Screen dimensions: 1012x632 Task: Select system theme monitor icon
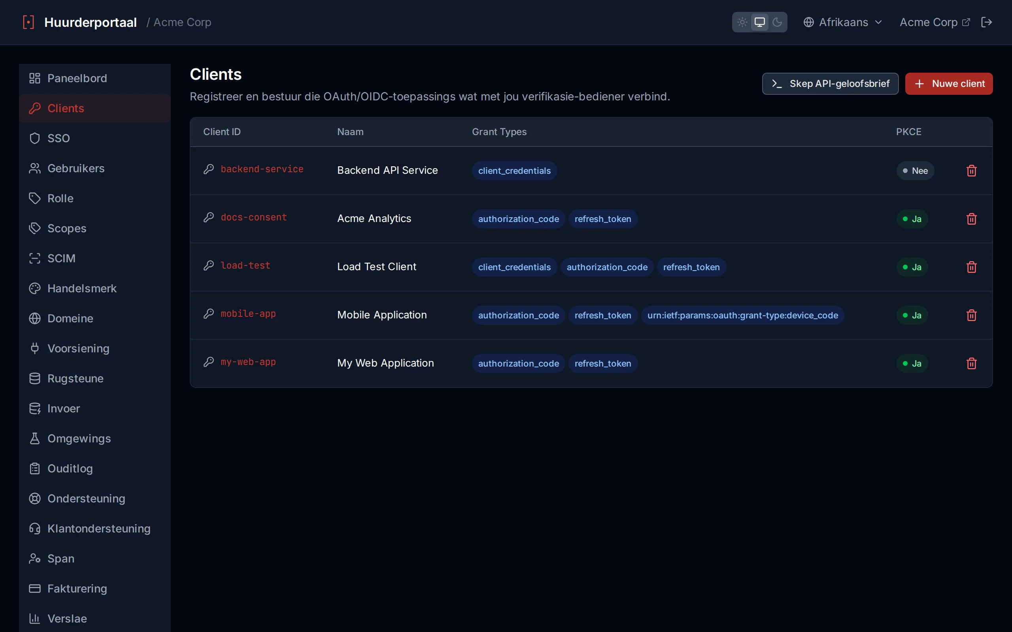(759, 22)
